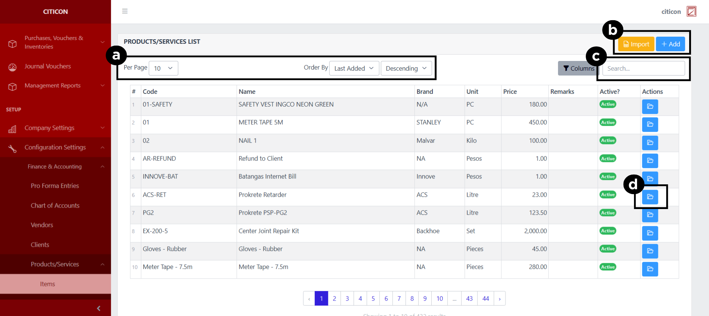The image size is (709, 316).
Task: Open folder action for ACS-RET row
Action: click(650, 197)
